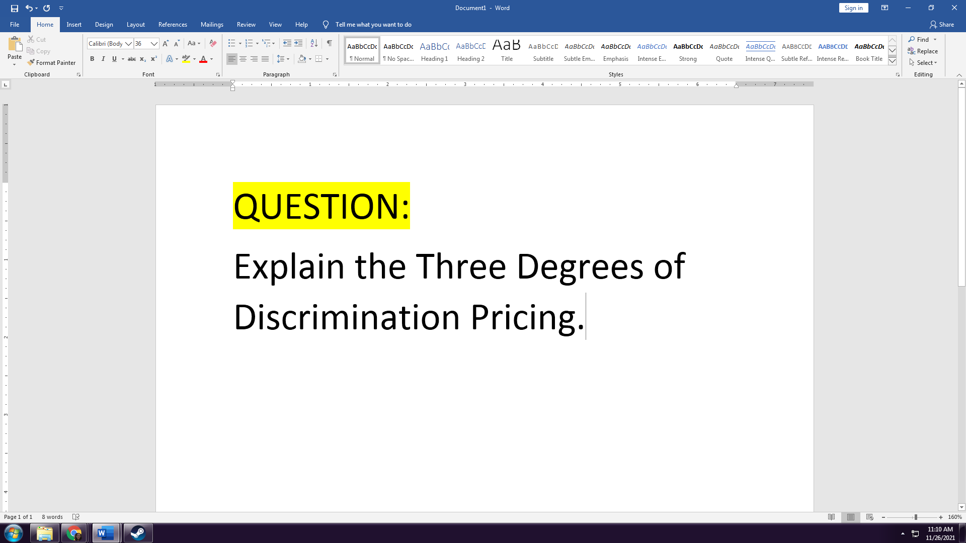Decrease indent of paragraph

point(287,44)
